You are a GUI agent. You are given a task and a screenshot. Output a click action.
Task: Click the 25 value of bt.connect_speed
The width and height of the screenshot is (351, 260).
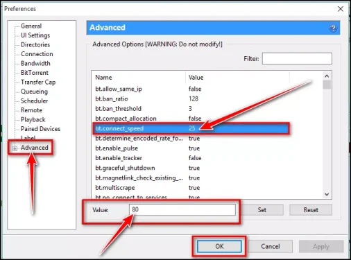192,128
